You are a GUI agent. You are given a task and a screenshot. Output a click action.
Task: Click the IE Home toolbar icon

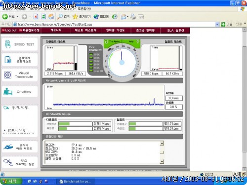(51, 16)
